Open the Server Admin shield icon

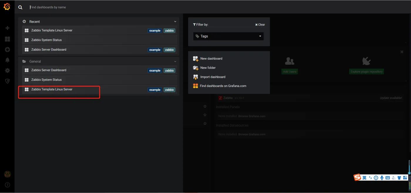click(x=7, y=81)
